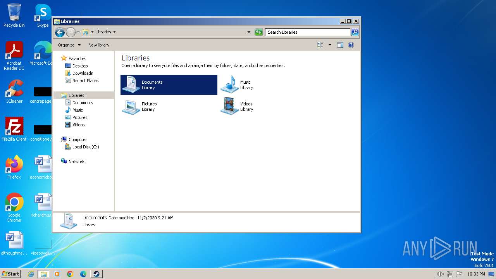The width and height of the screenshot is (496, 279).
Task: Open Edge from the taskbar
Action: pos(83,274)
